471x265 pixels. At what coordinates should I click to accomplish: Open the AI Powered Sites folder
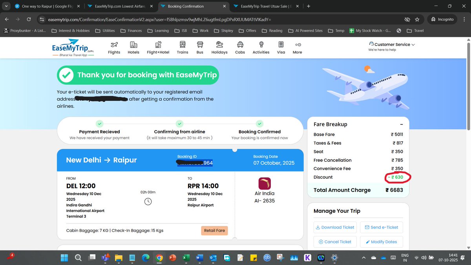point(305,31)
